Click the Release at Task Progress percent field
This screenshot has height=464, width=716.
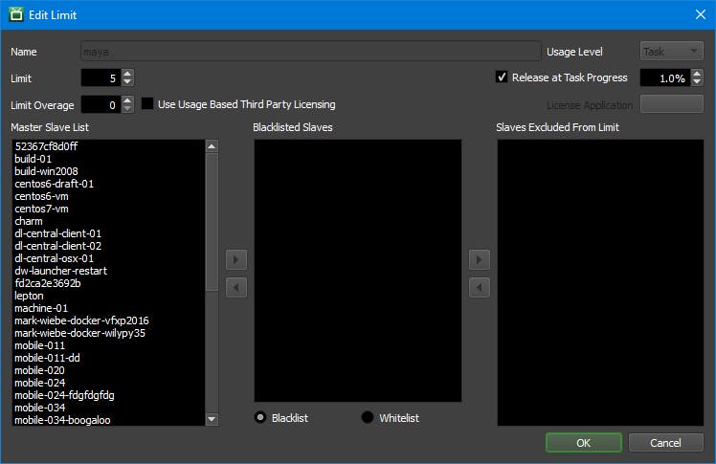pos(665,78)
